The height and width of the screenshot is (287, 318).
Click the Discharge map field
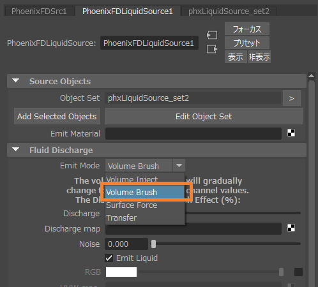(x=193, y=228)
